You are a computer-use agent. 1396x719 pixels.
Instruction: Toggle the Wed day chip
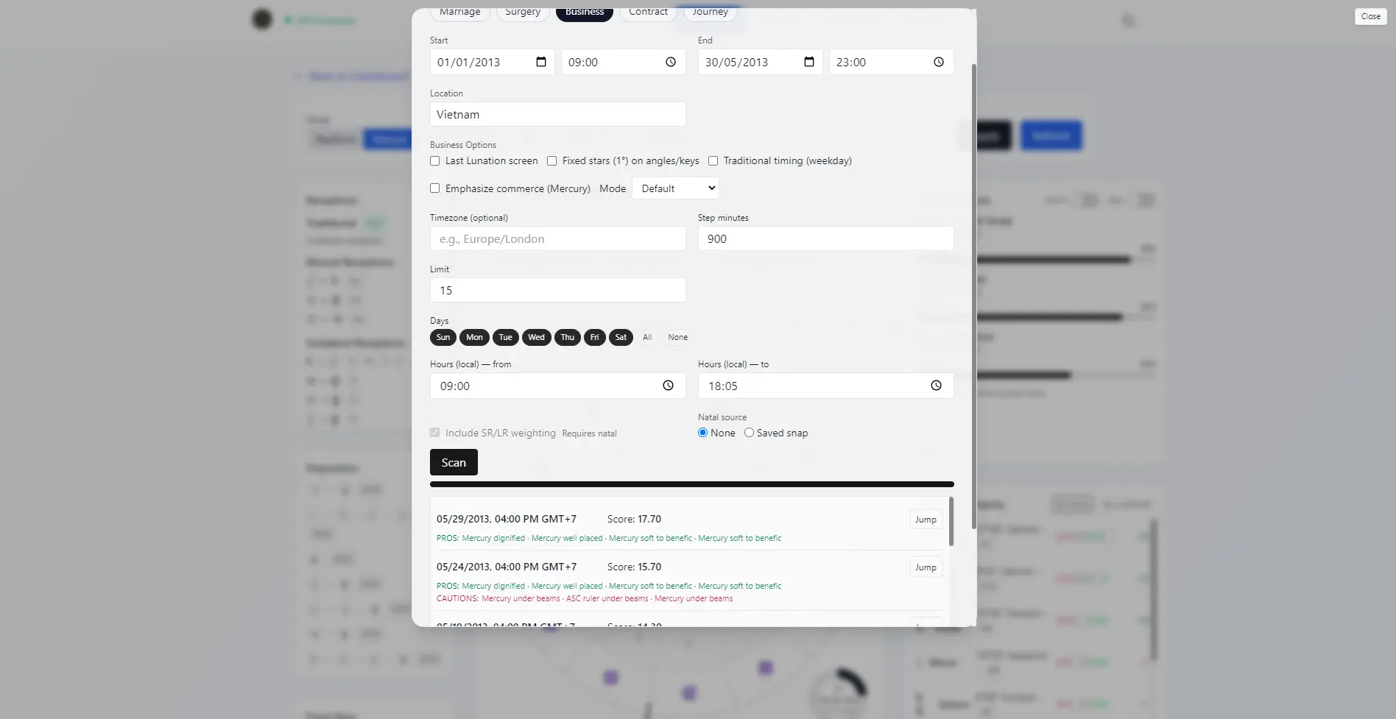click(537, 337)
